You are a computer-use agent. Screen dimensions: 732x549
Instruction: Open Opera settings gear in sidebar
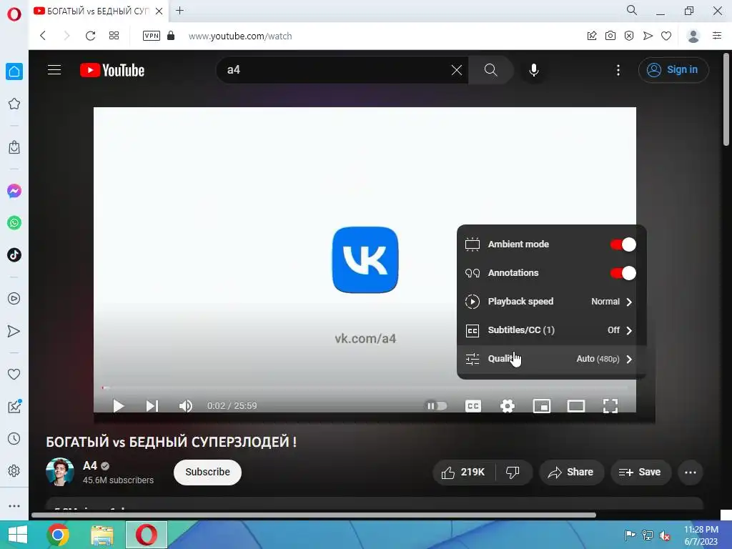pyautogui.click(x=14, y=470)
